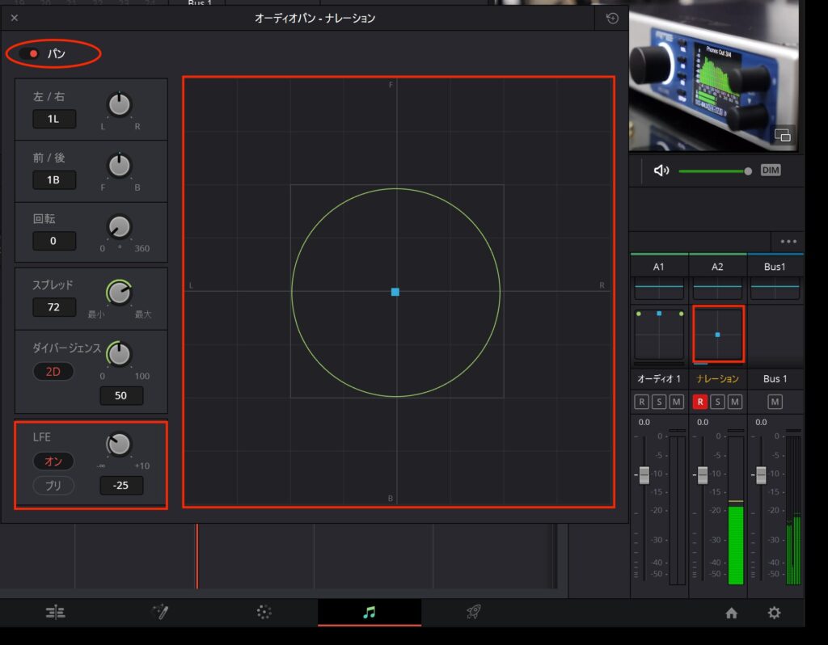Viewport: 828px width, 645px height.
Task: Open project settings gear icon
Action: [x=774, y=613]
